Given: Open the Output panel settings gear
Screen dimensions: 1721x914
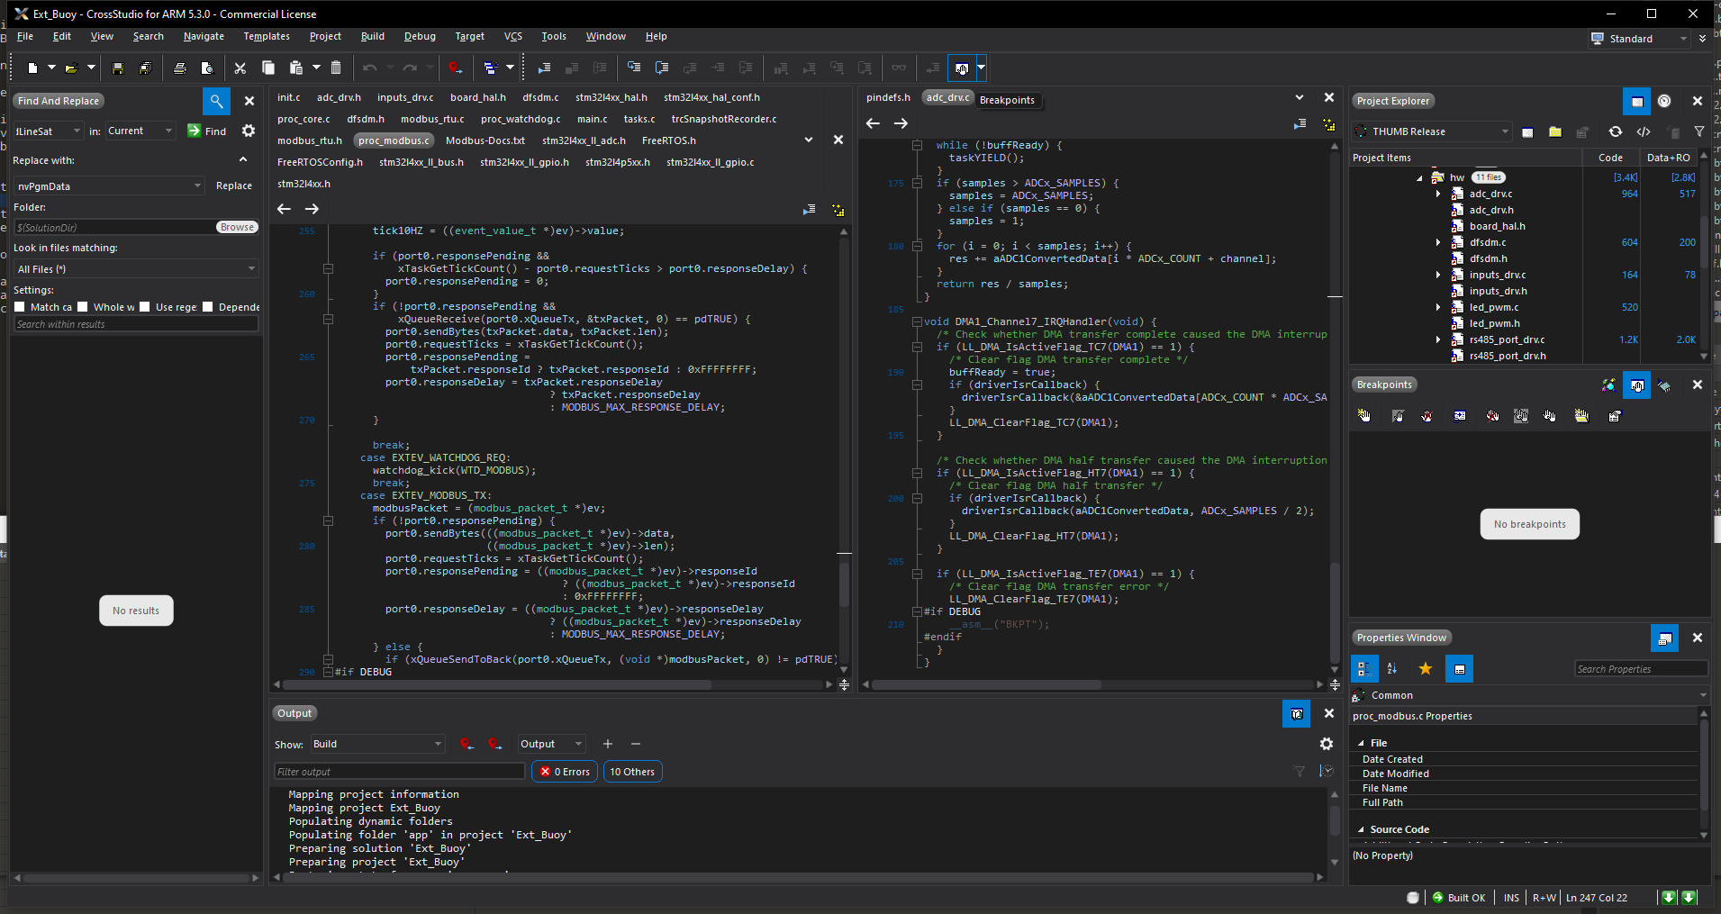Looking at the screenshot, I should (x=1325, y=744).
